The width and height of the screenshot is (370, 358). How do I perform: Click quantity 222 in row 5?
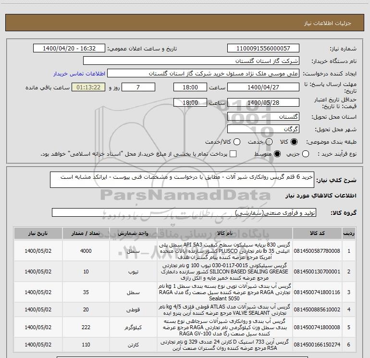click(x=86, y=327)
